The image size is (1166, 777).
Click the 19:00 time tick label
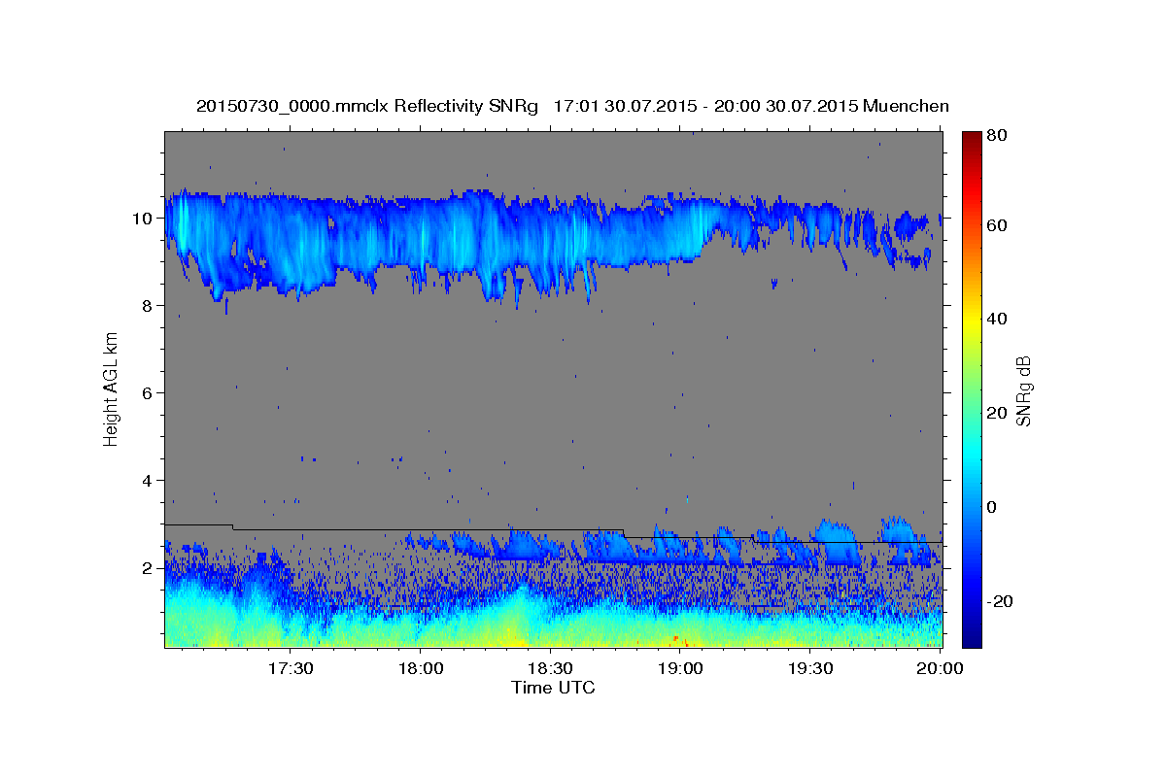click(x=680, y=668)
